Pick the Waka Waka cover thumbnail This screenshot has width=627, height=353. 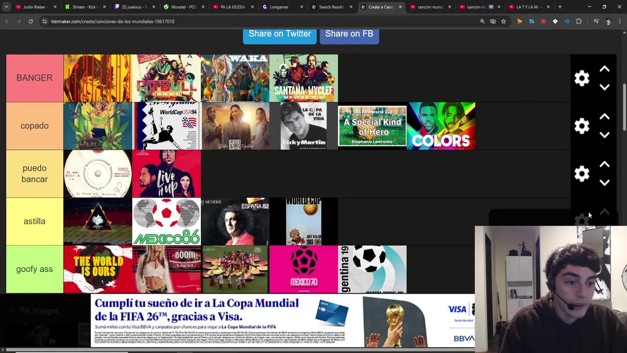point(235,78)
